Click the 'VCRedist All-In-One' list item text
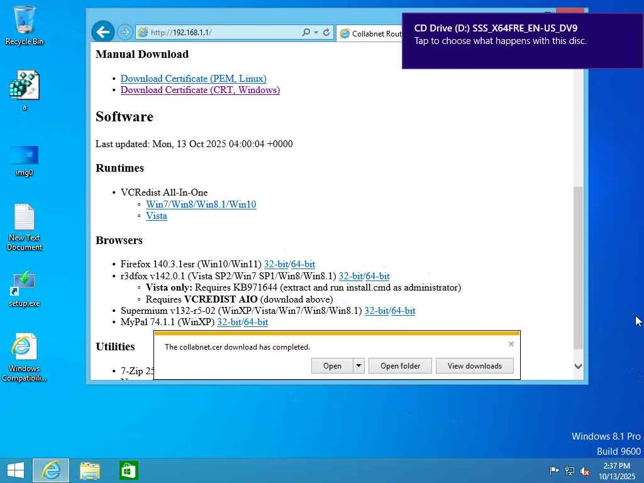This screenshot has width=644, height=483. coord(164,192)
